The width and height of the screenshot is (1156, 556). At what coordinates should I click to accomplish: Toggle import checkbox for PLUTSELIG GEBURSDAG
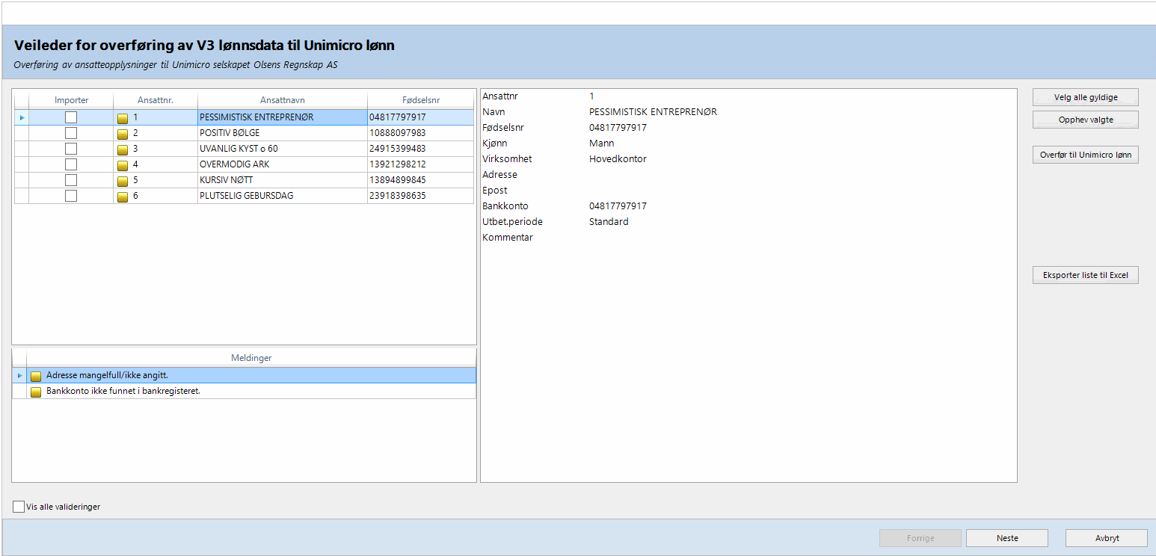point(71,196)
